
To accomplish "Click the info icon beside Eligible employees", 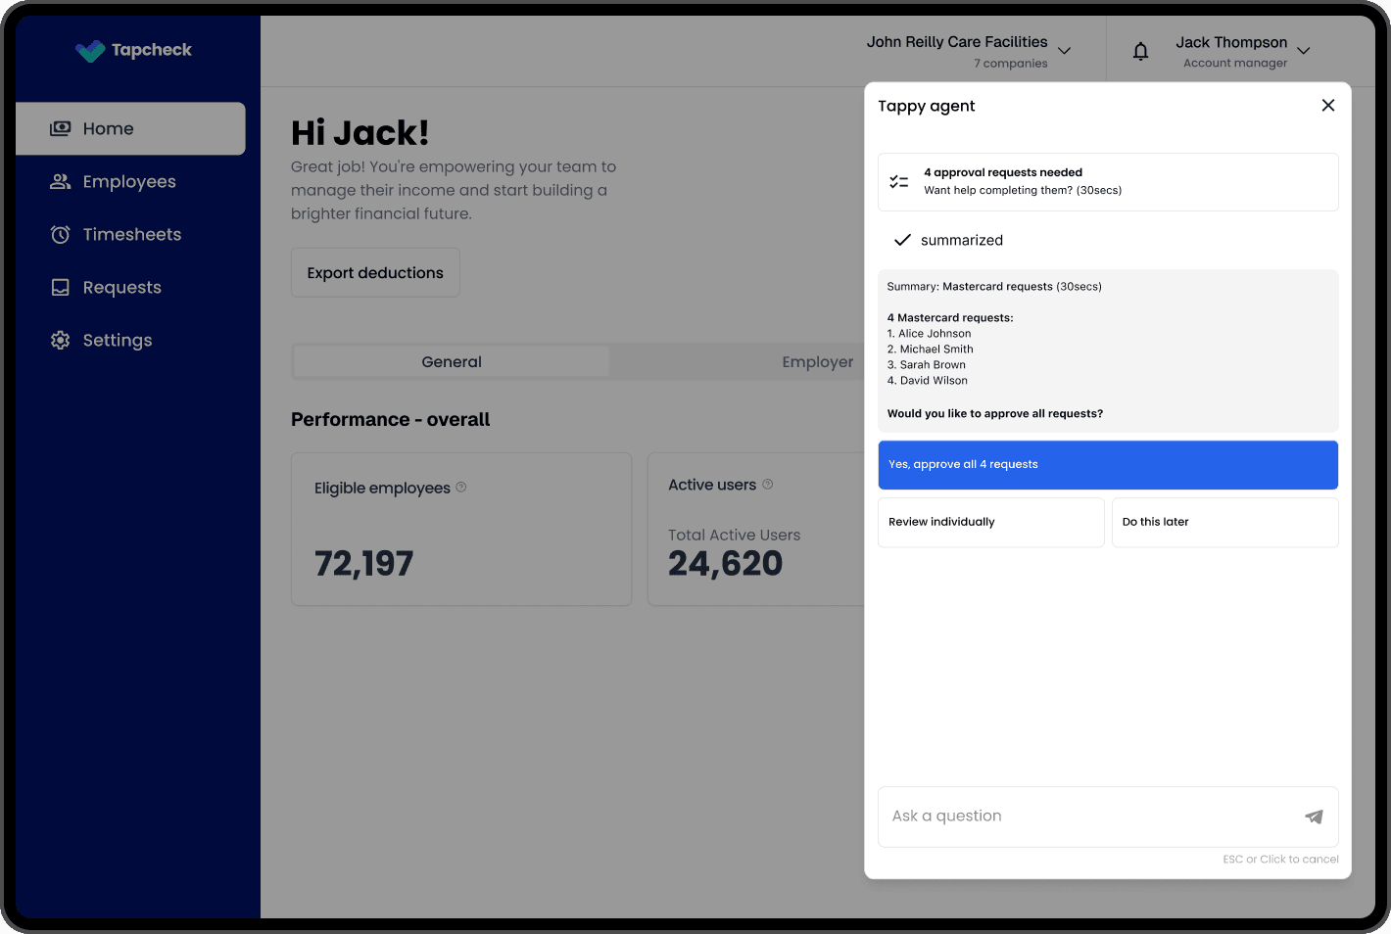I will tap(461, 488).
